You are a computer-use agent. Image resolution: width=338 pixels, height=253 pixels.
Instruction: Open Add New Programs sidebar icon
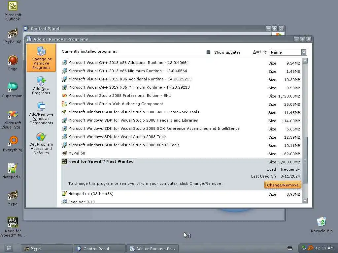tap(41, 85)
